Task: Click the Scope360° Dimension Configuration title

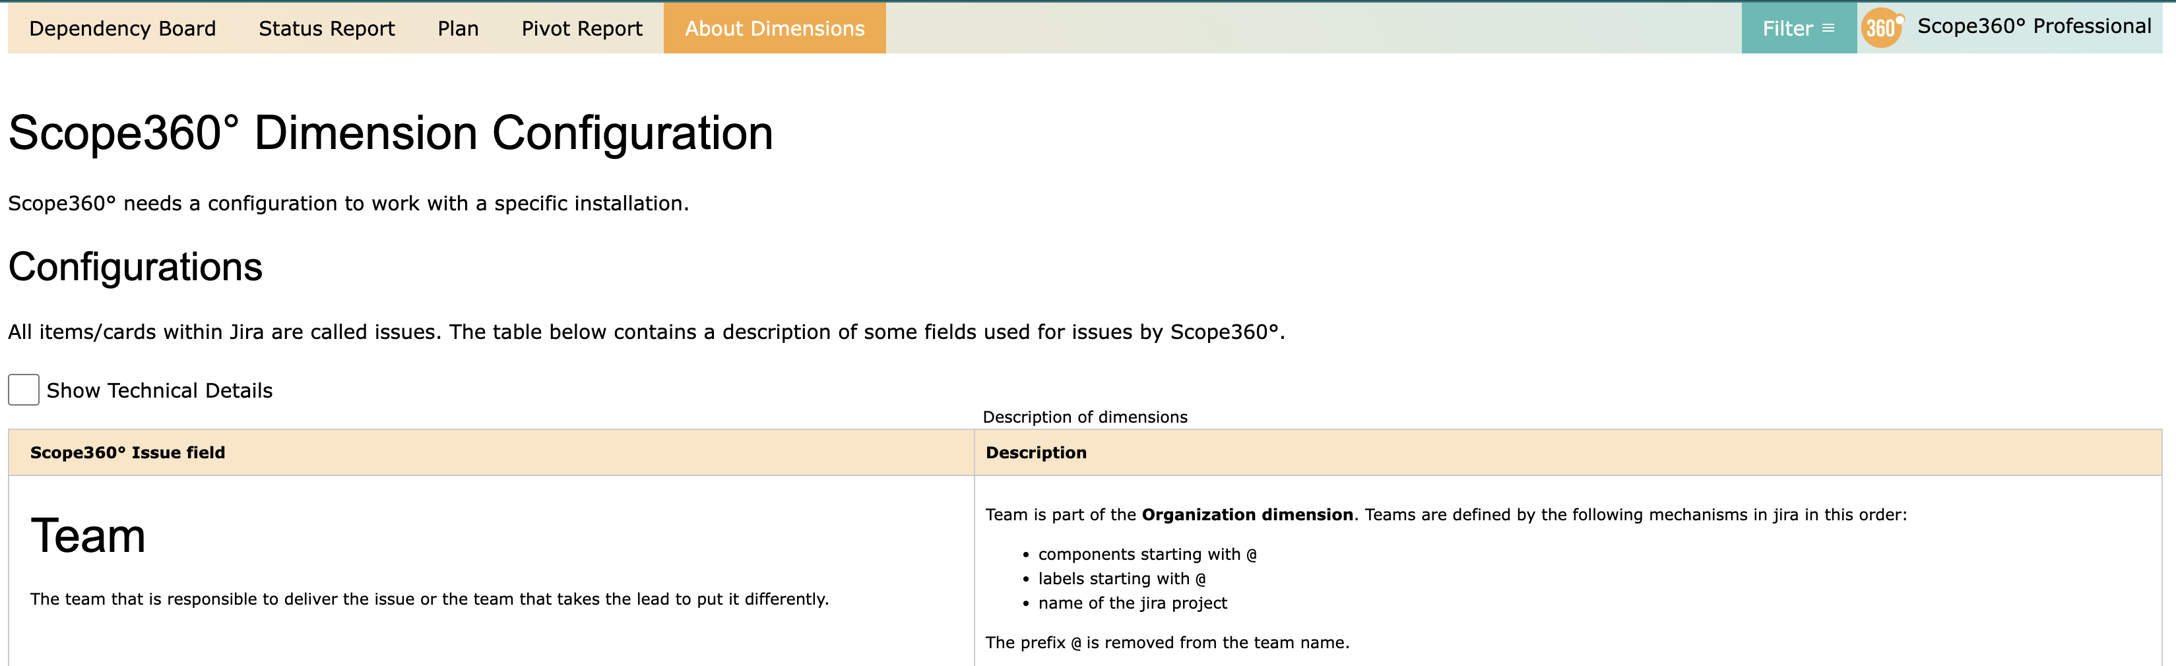Action: click(x=390, y=133)
